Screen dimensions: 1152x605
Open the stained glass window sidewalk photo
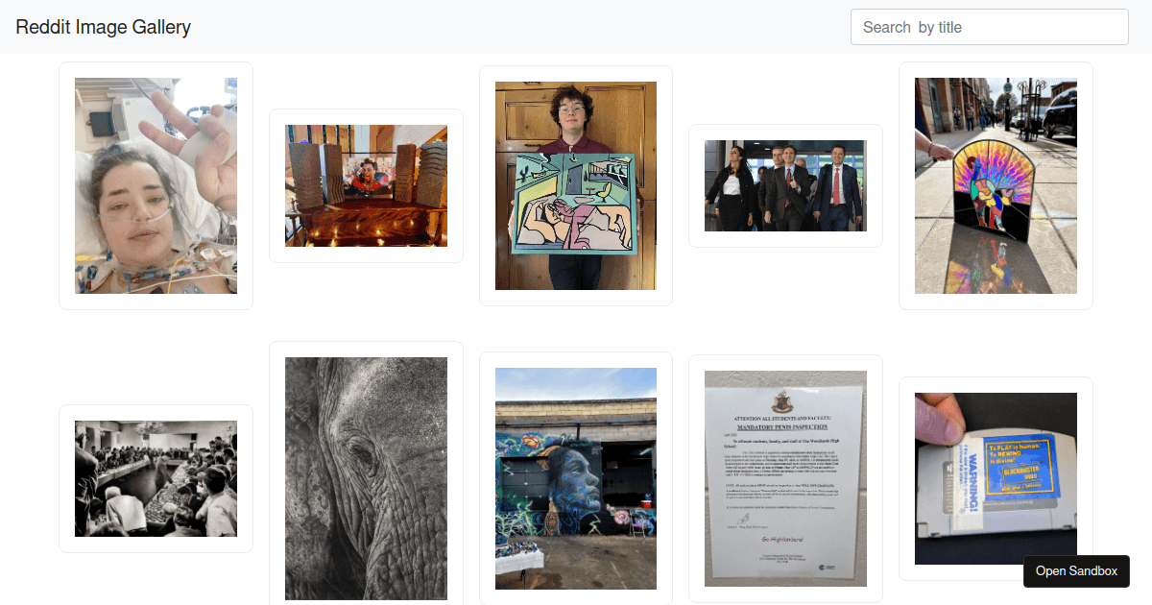[996, 185]
